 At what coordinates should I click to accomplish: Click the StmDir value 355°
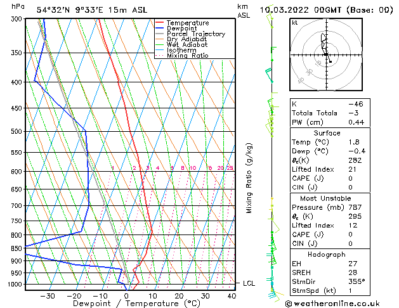point(356,282)
